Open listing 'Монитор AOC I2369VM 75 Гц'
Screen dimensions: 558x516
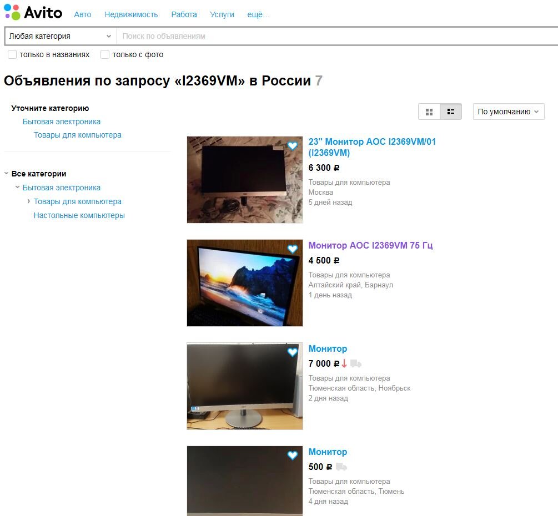click(370, 245)
